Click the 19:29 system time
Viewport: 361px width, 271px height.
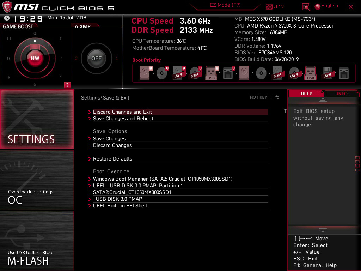click(28, 18)
